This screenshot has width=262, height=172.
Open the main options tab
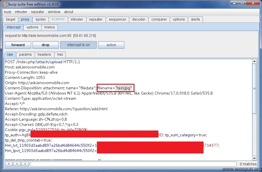tap(179, 19)
